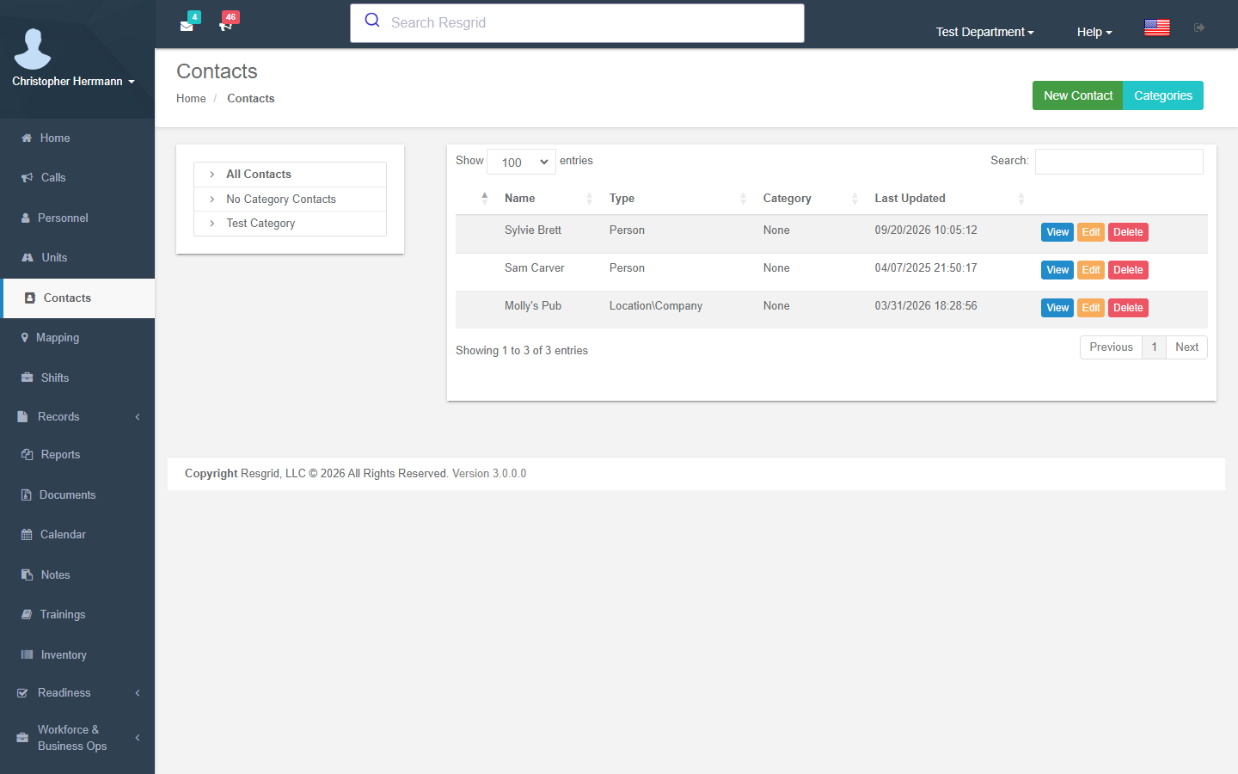Screen dimensions: 1238x774
Task: Click the Reports icon in sidebar
Action: tap(27, 454)
